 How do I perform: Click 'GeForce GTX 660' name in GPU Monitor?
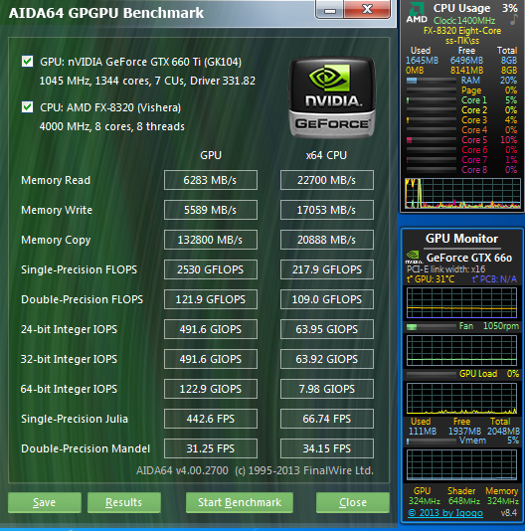(x=469, y=258)
